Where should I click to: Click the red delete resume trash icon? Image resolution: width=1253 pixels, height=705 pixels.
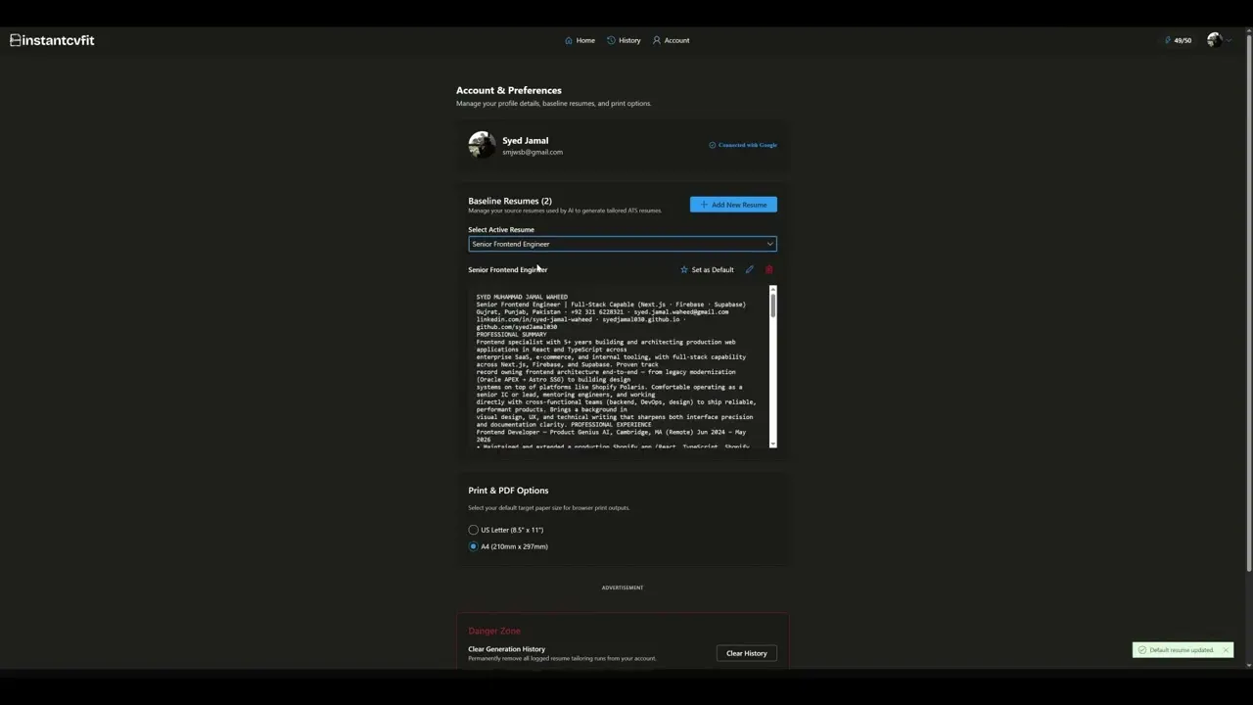coord(769,269)
